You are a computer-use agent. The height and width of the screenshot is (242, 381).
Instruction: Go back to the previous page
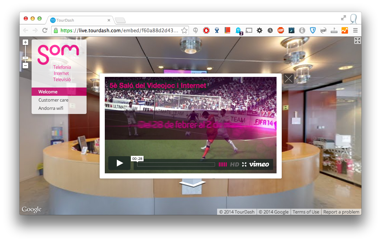pyautogui.click(x=25, y=30)
